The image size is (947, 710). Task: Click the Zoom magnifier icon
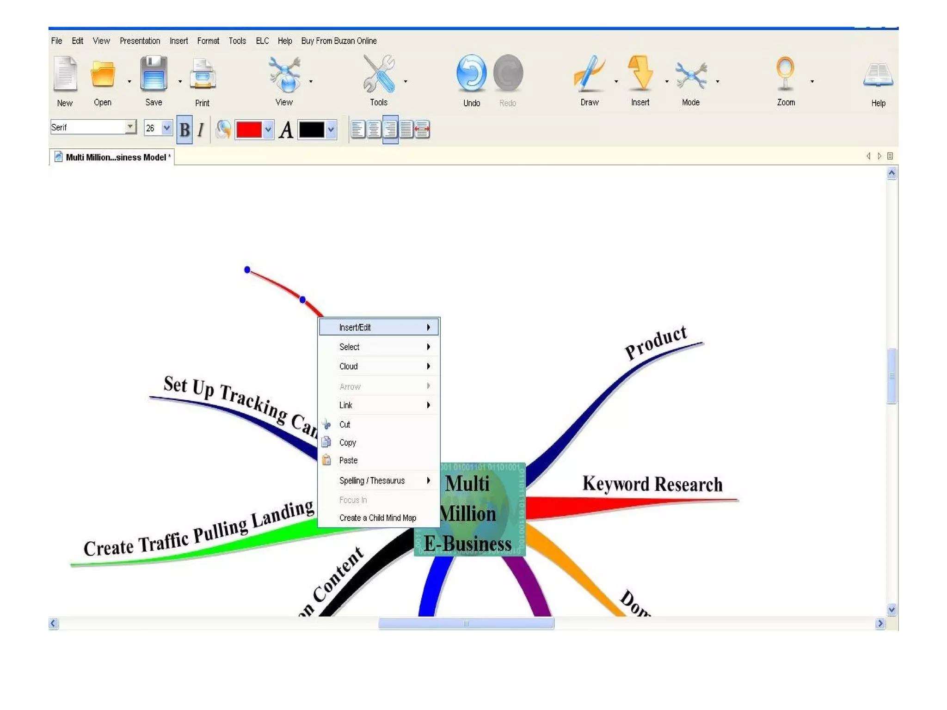click(x=785, y=73)
